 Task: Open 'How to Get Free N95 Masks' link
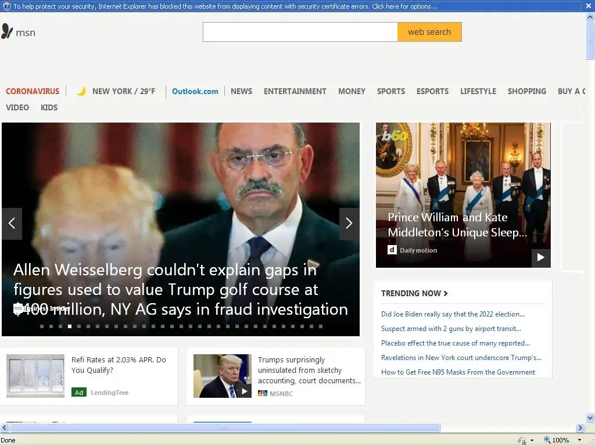pos(458,372)
